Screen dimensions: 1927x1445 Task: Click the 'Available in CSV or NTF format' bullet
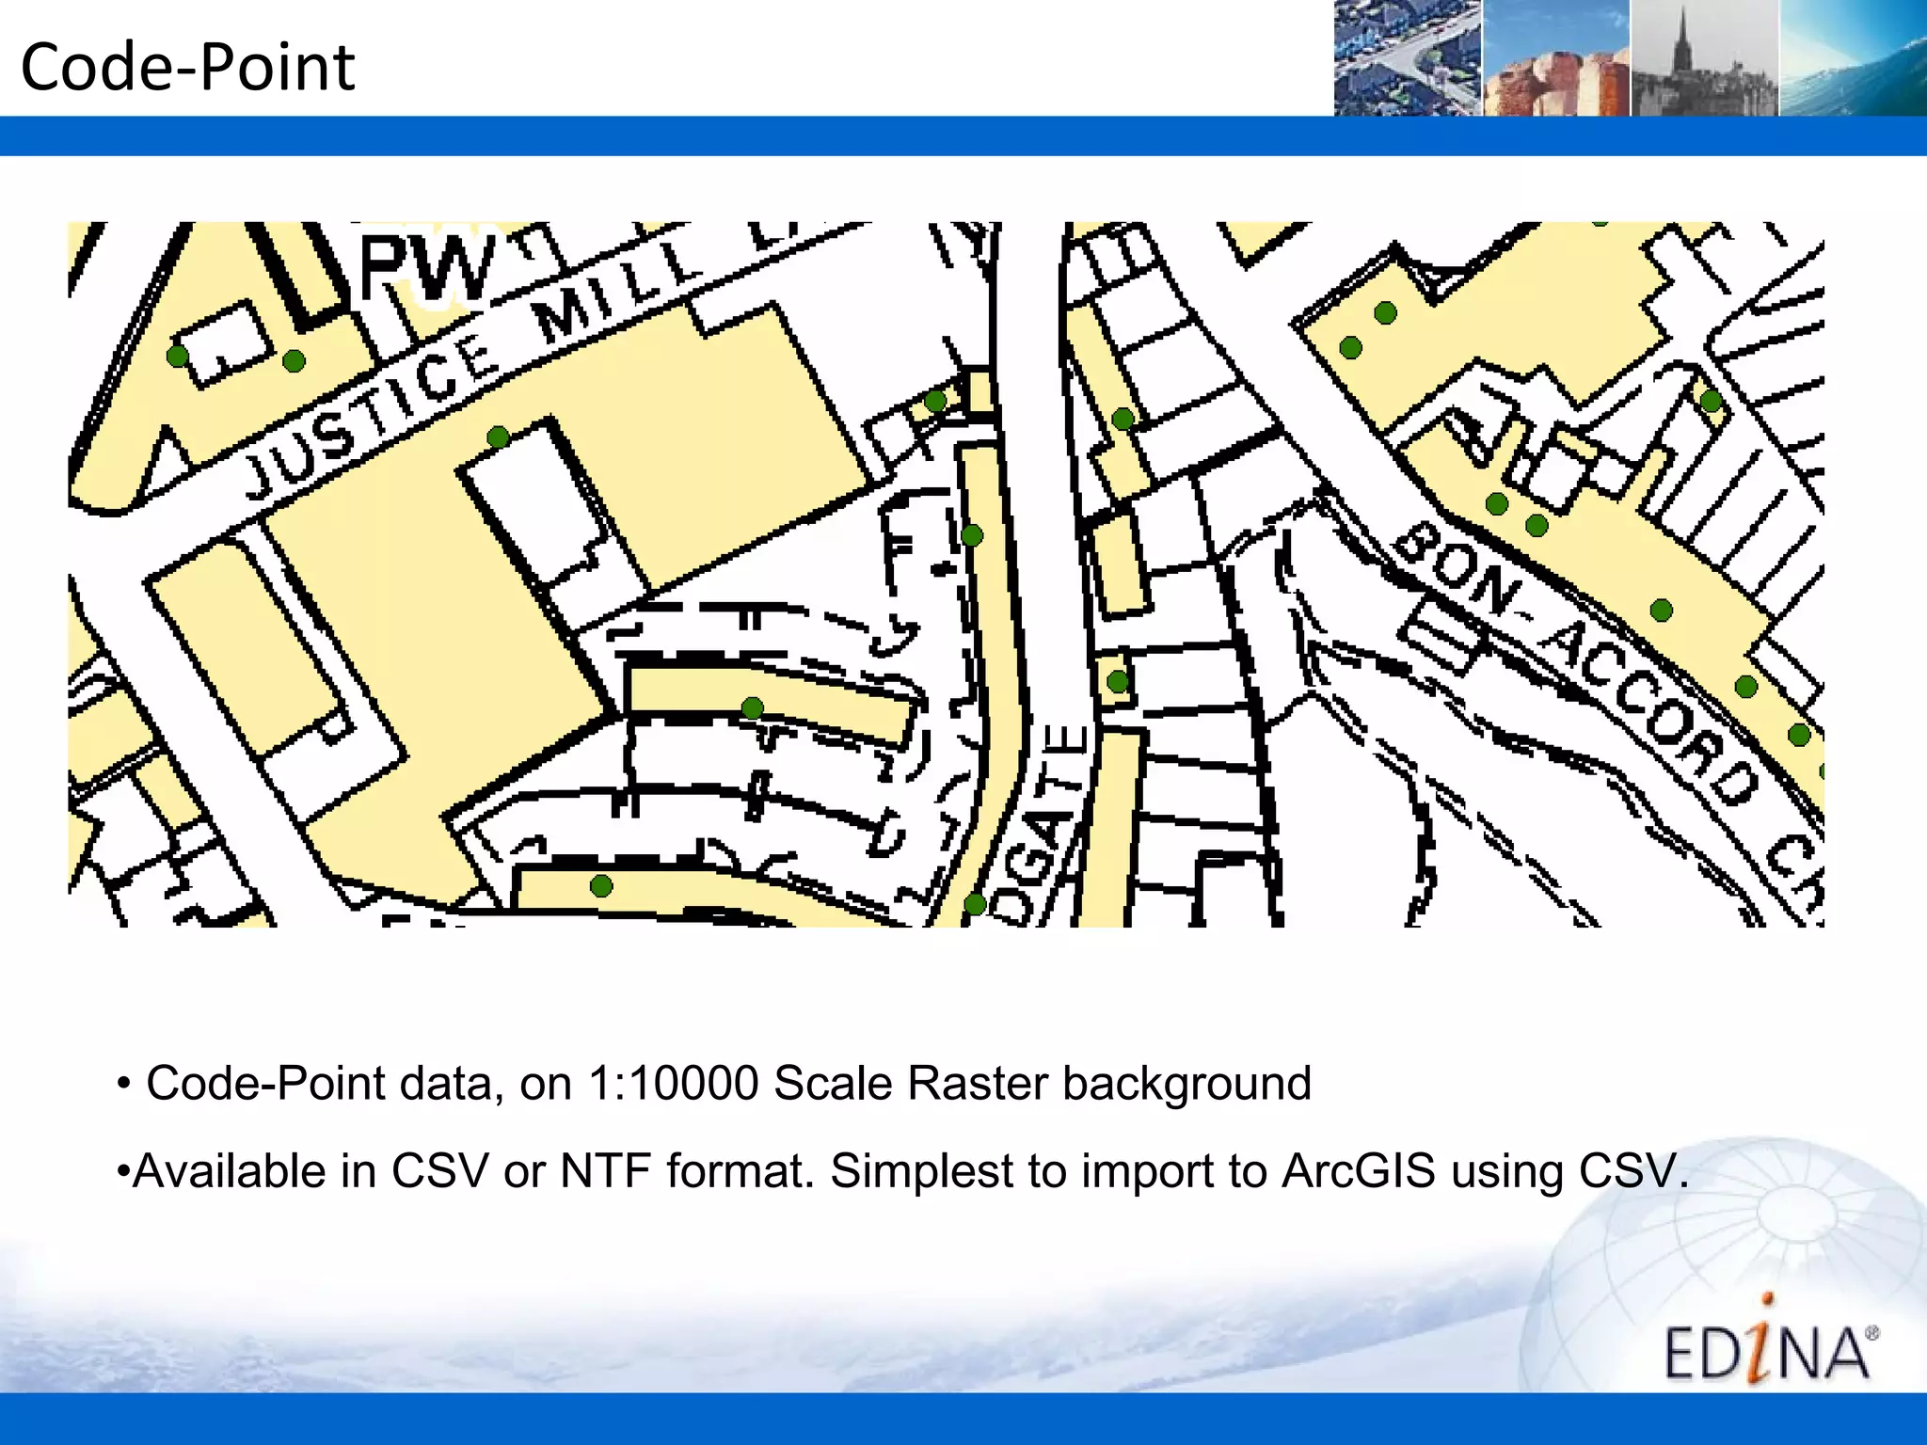pos(902,1171)
